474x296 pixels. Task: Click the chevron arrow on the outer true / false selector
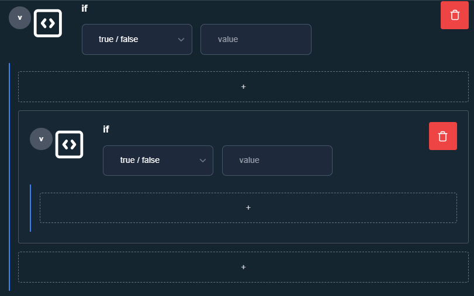(x=181, y=40)
